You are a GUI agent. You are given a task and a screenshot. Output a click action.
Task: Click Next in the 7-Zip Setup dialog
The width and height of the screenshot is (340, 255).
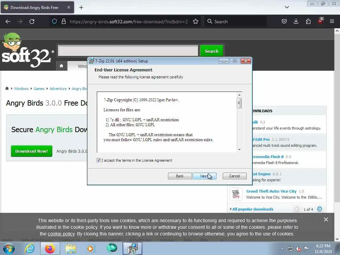tap(204, 176)
